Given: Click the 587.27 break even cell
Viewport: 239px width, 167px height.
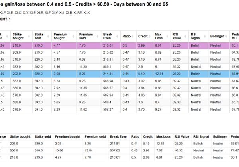Looking at the screenshot, I should [108, 108].
